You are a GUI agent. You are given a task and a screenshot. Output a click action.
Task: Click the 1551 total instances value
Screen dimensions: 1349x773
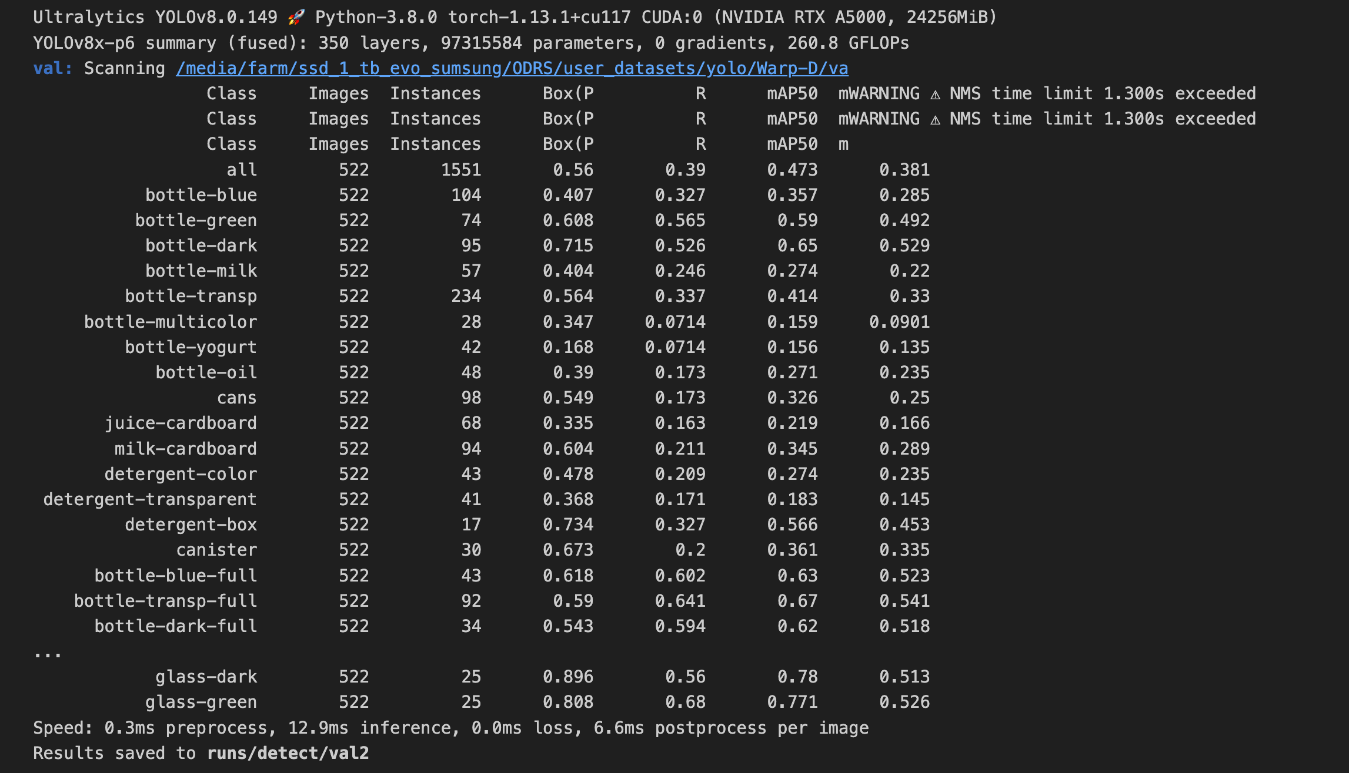461,170
